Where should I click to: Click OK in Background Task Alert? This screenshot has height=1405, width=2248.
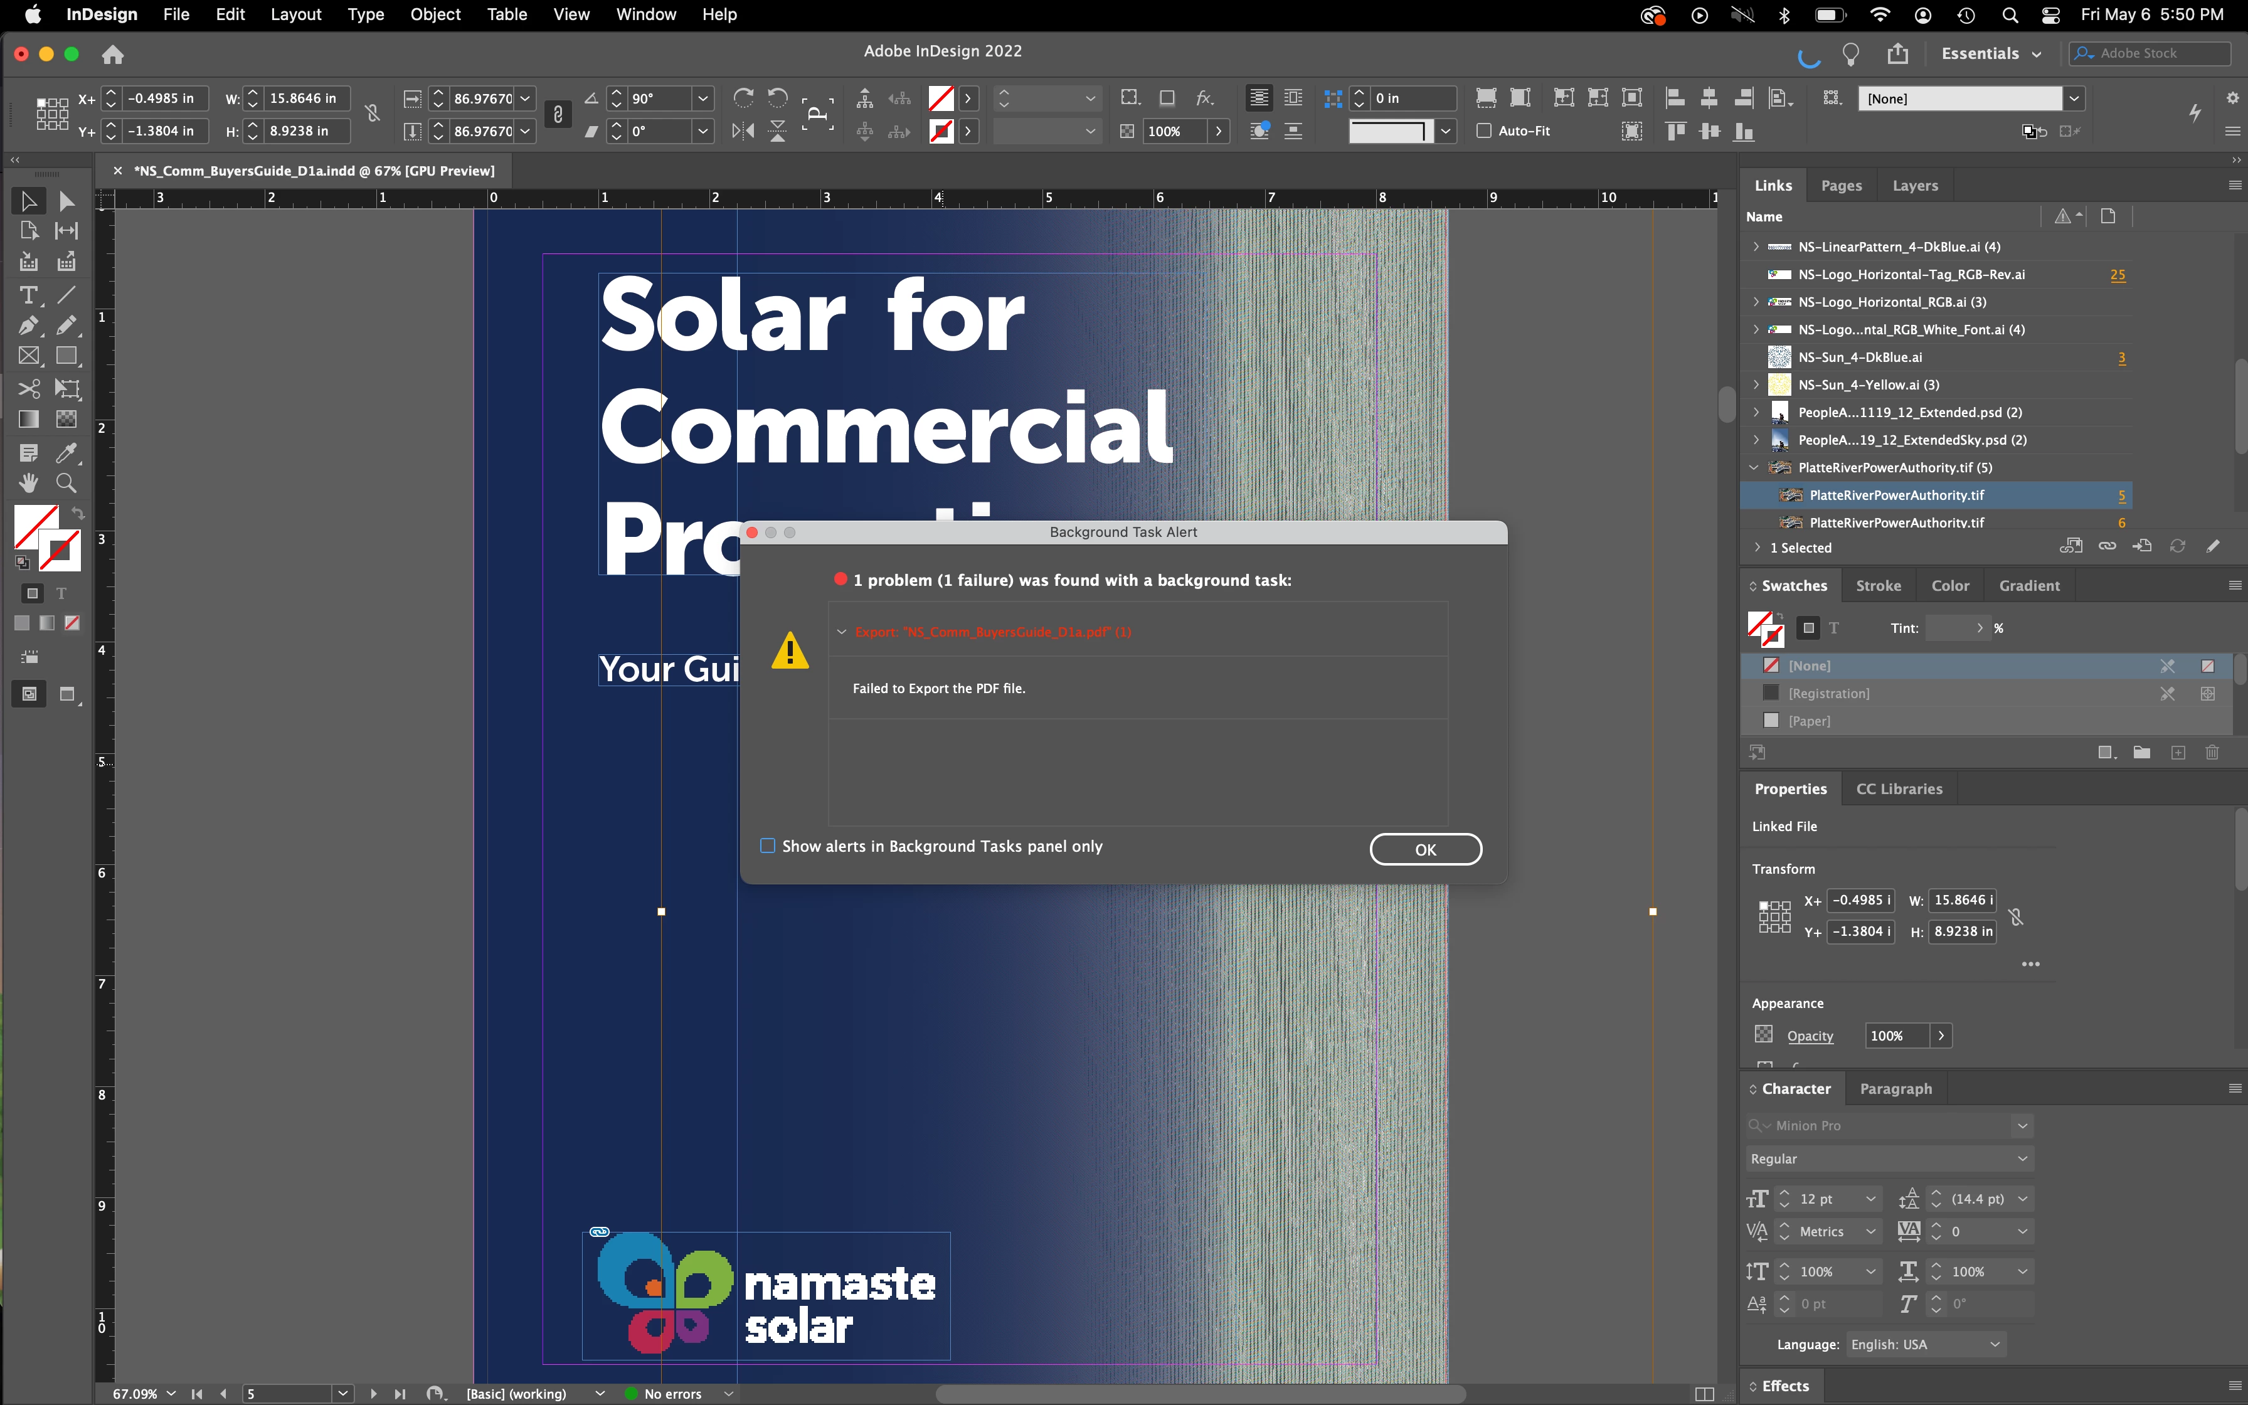(1425, 849)
